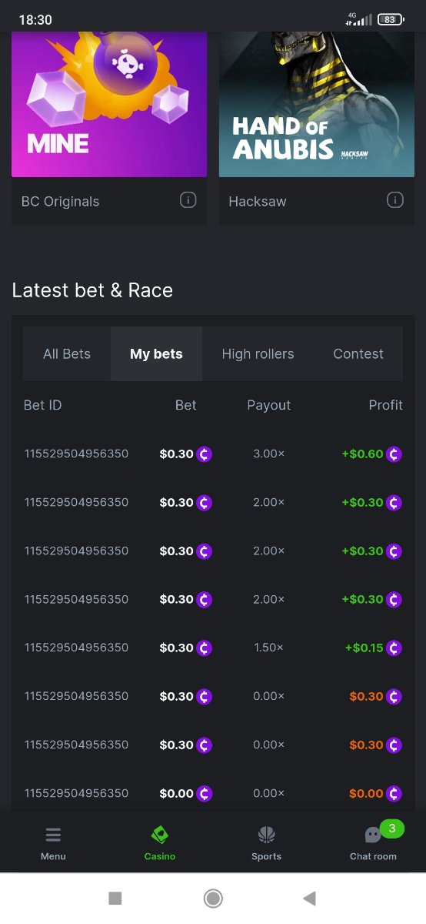Open first bet row with 3.00× payout
Image resolution: width=426 pixels, height=924 pixels.
(213, 454)
